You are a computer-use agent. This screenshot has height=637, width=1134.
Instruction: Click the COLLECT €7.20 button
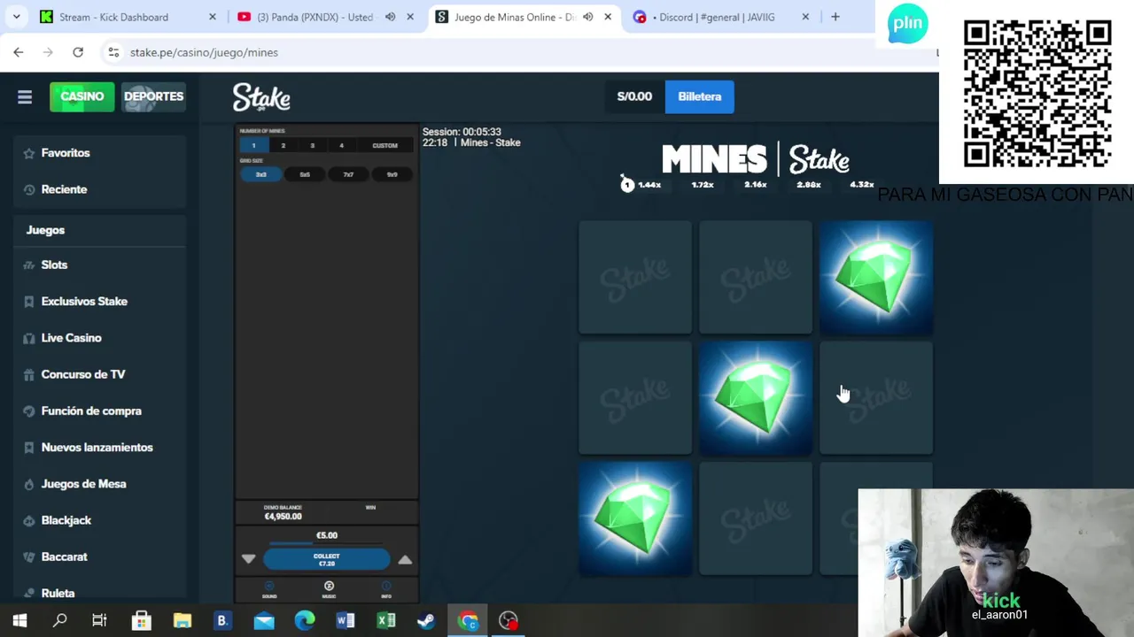tap(327, 559)
